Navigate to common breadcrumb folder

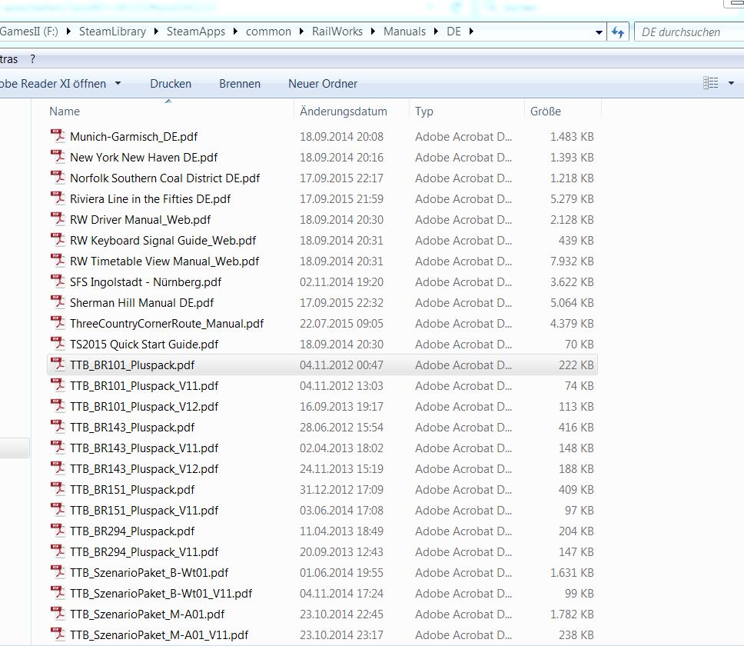click(x=268, y=32)
